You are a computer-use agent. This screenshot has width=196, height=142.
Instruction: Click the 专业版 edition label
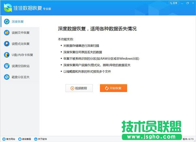47,9
